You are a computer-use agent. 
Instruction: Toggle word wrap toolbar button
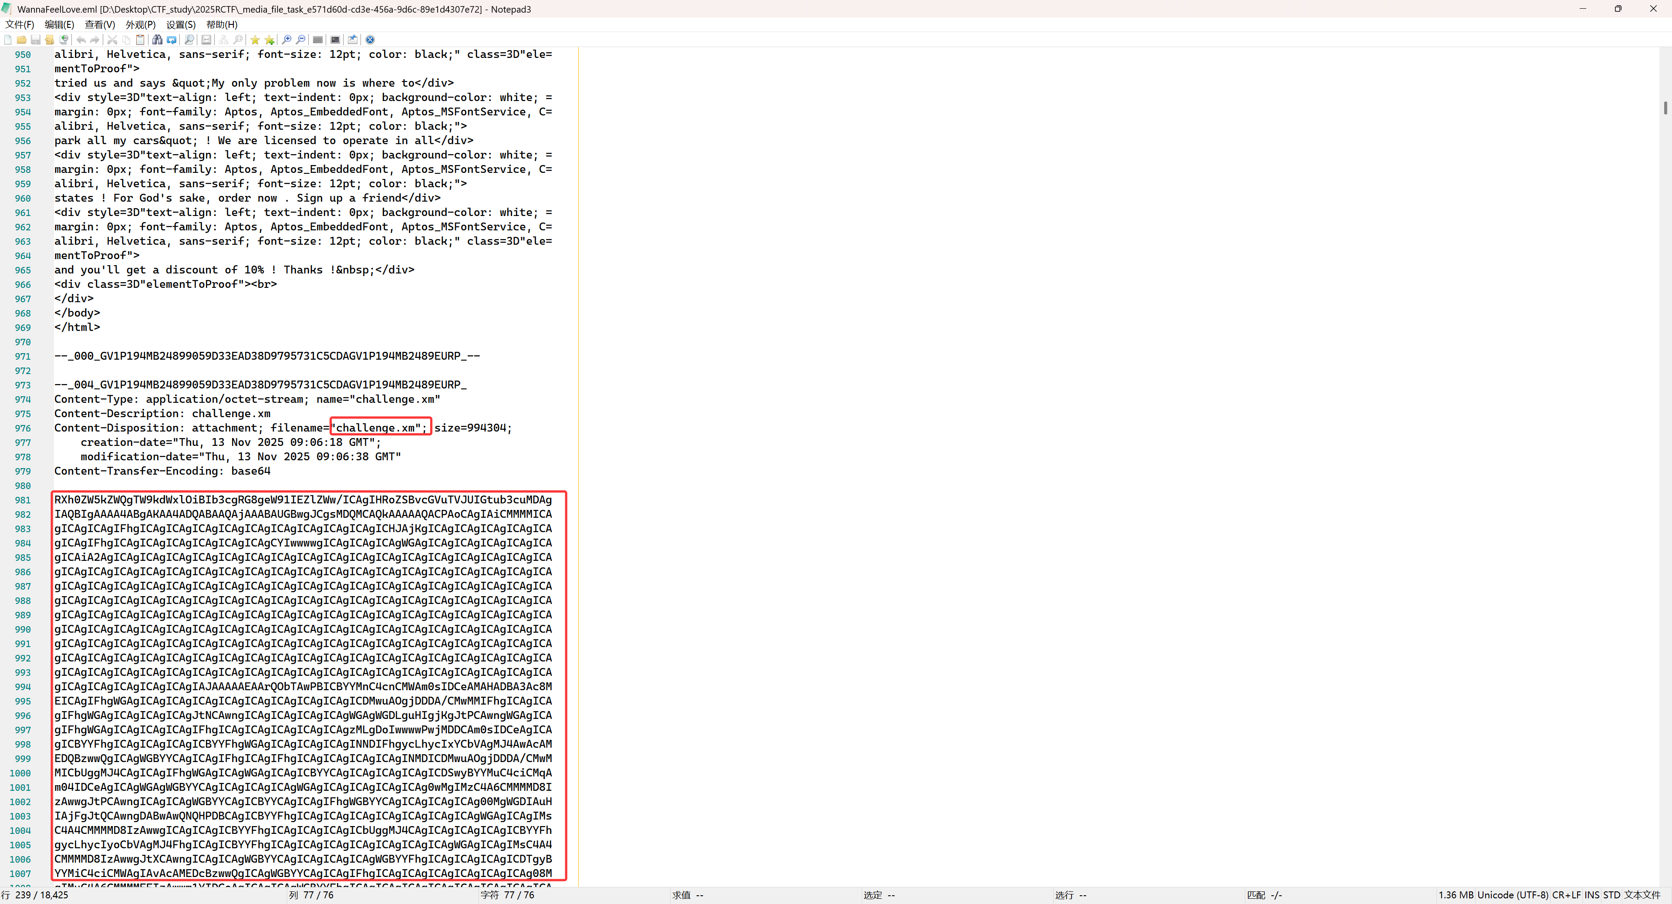click(x=206, y=40)
